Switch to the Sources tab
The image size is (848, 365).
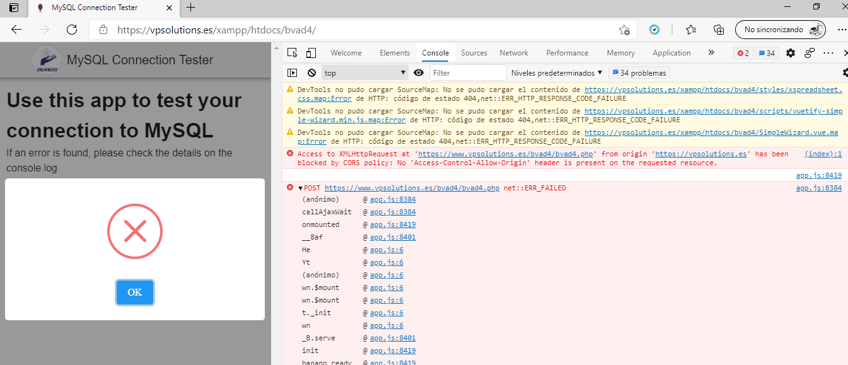[x=474, y=53]
